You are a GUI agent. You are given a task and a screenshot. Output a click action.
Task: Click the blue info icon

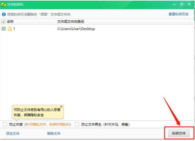pos(4,15)
